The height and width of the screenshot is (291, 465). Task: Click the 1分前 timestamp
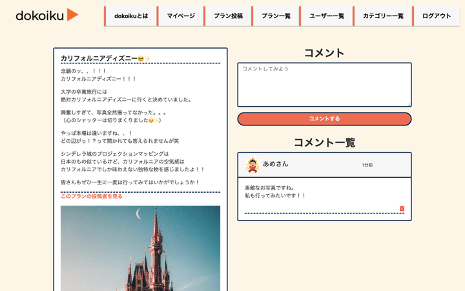point(367,165)
